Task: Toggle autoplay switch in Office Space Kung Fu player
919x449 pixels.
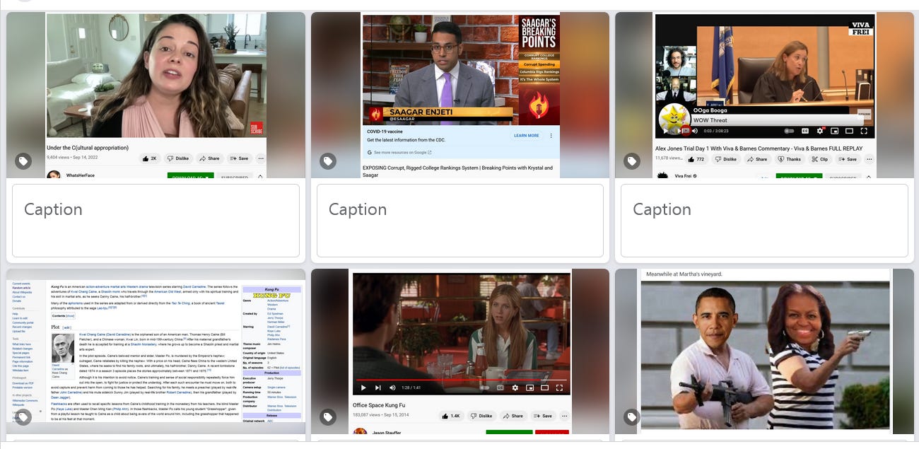Action: pos(484,387)
